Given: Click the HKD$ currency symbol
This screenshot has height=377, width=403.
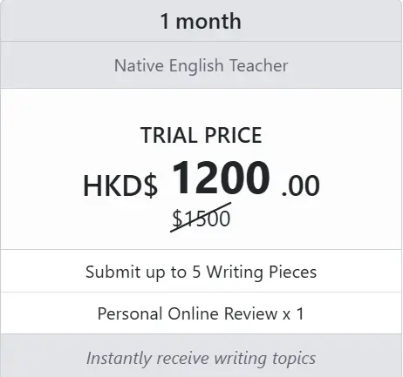Looking at the screenshot, I should 120,185.
